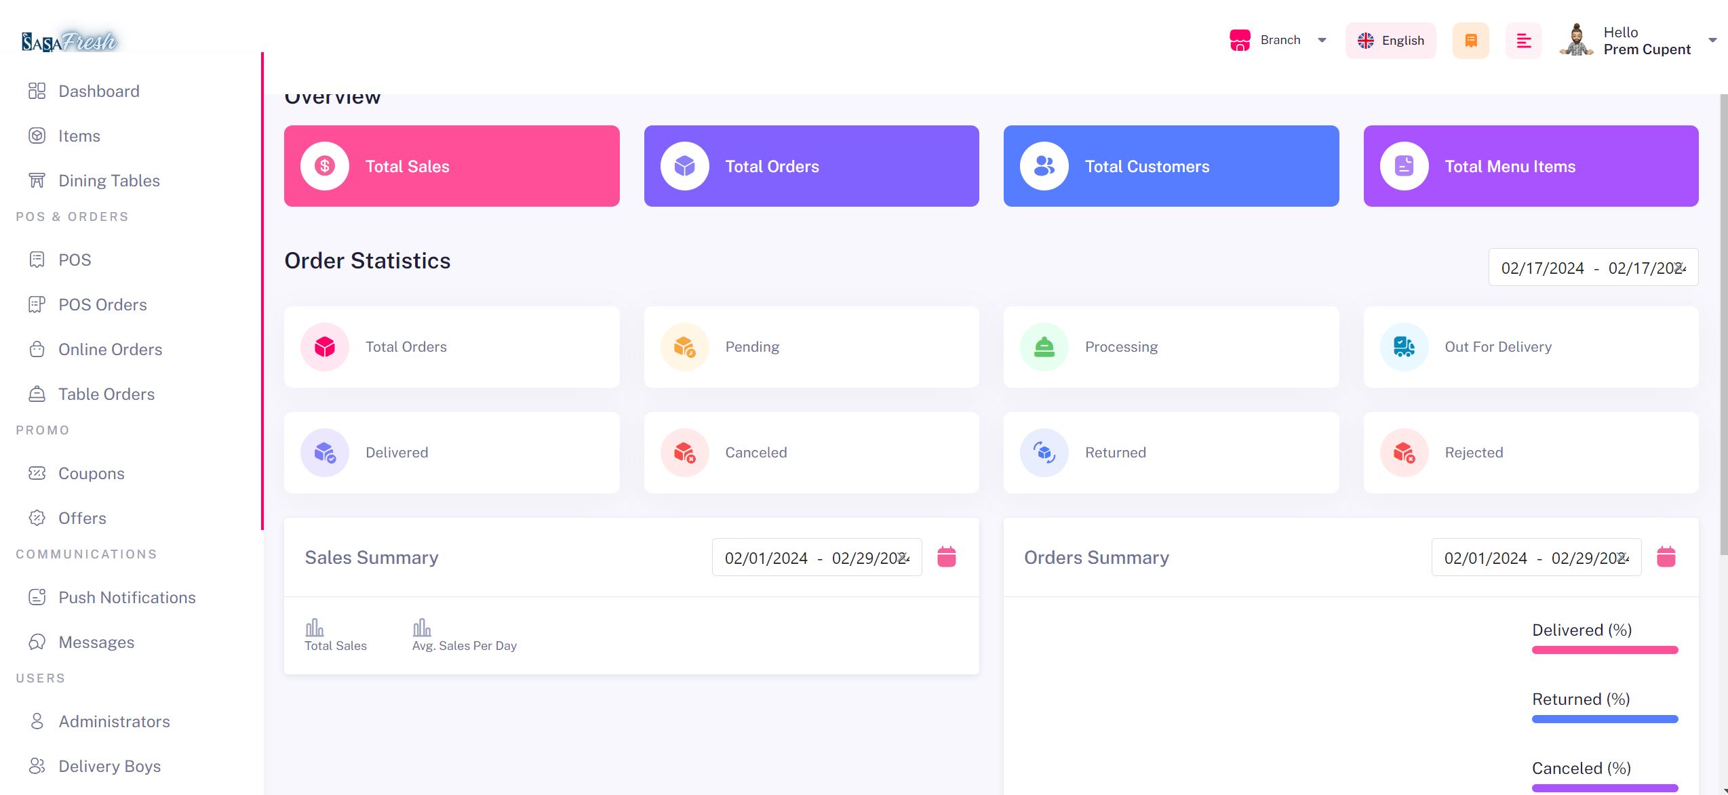Click the Total Sales dollar icon
Viewport: 1728px width, 795px height.
click(325, 166)
